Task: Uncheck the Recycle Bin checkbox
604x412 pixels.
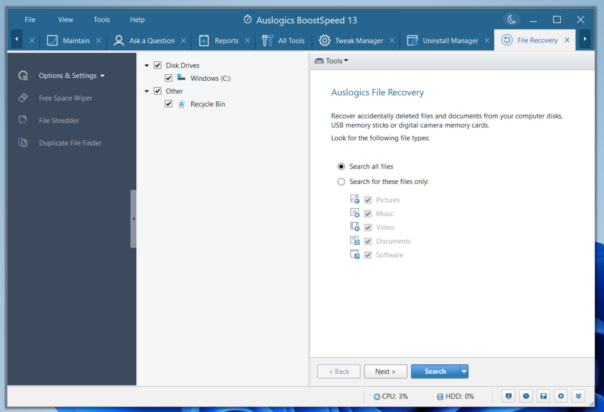Action: [169, 104]
